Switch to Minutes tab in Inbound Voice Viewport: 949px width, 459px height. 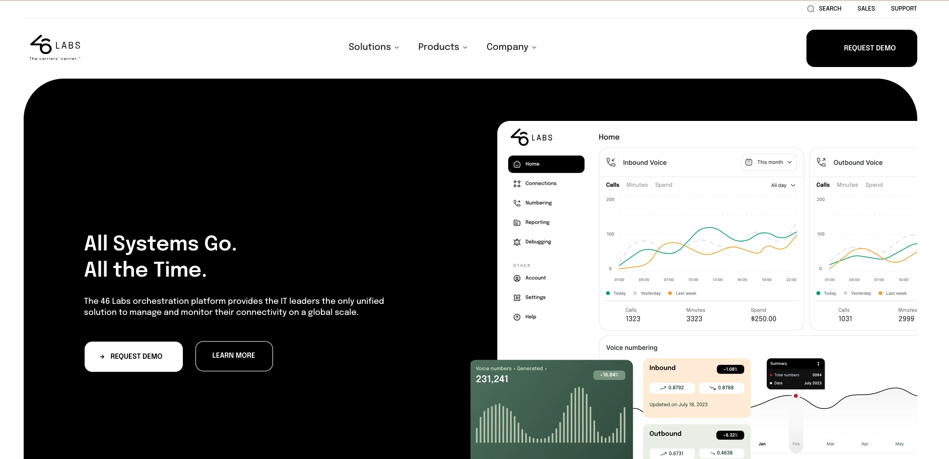click(x=637, y=185)
